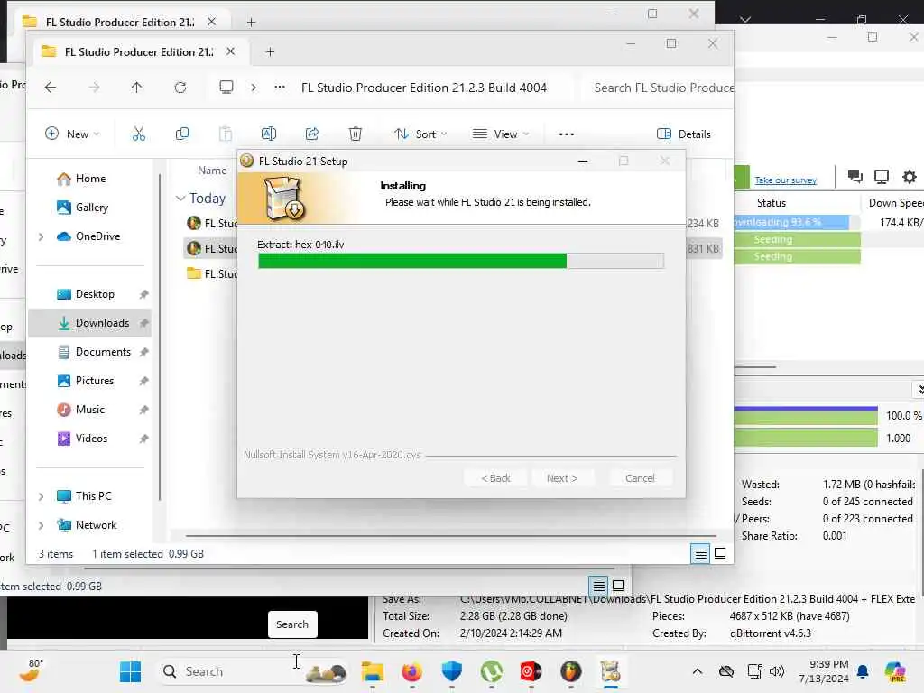Viewport: 924px width, 693px height.
Task: Click the Name column header
Action: point(212,171)
